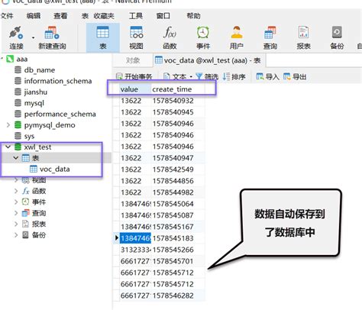Collapse the xwl_test database node
This screenshot has width=362, height=310.
coord(8,147)
